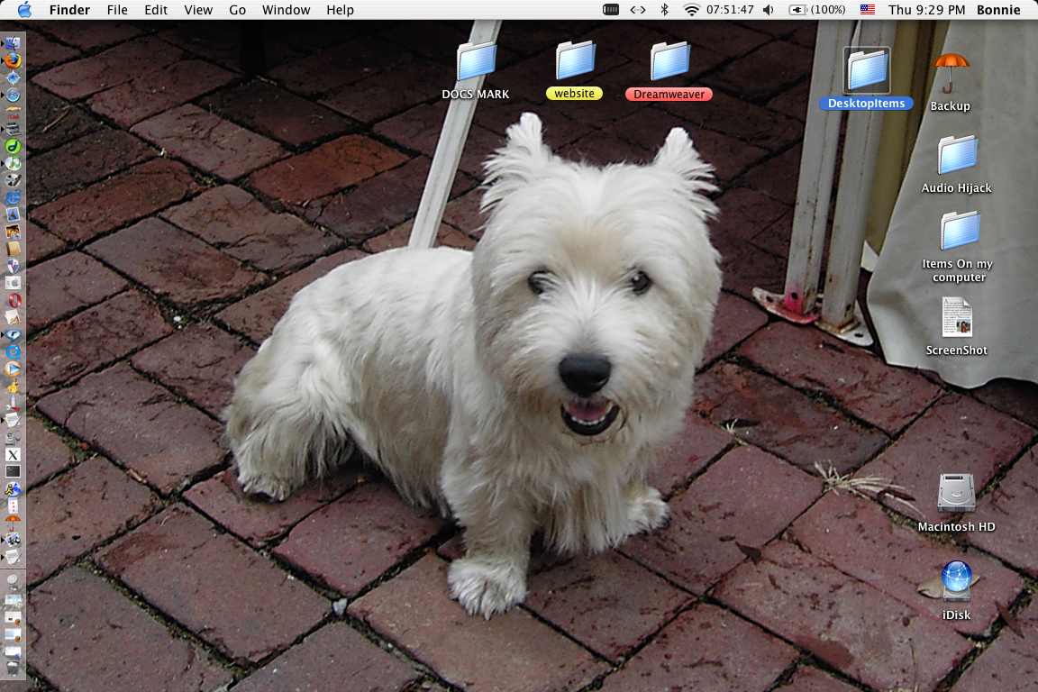Open the Help menu
The image size is (1038, 692).
coord(340,10)
